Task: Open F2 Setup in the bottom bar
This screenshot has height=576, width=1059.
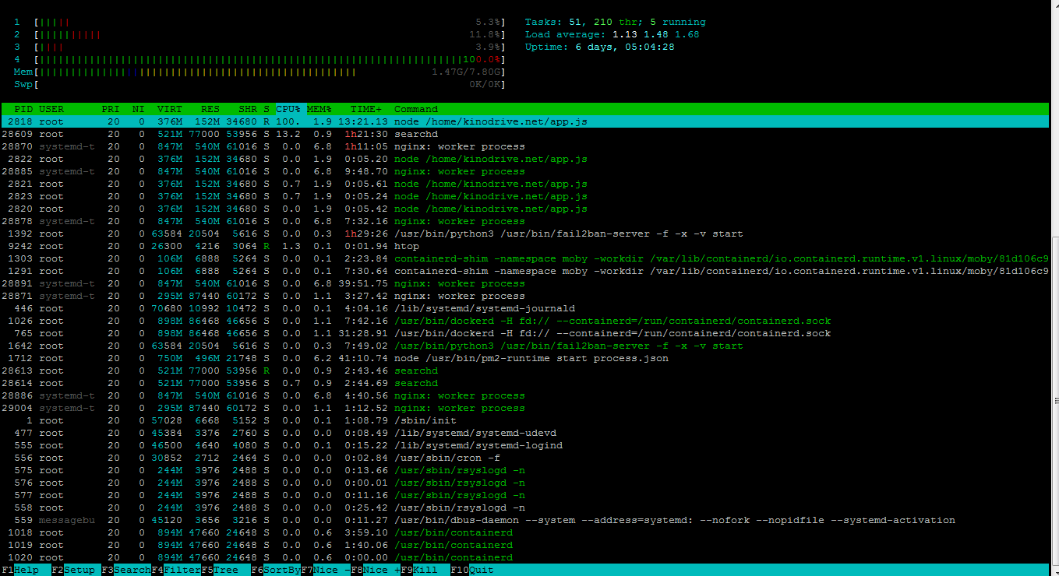Action: [76, 570]
